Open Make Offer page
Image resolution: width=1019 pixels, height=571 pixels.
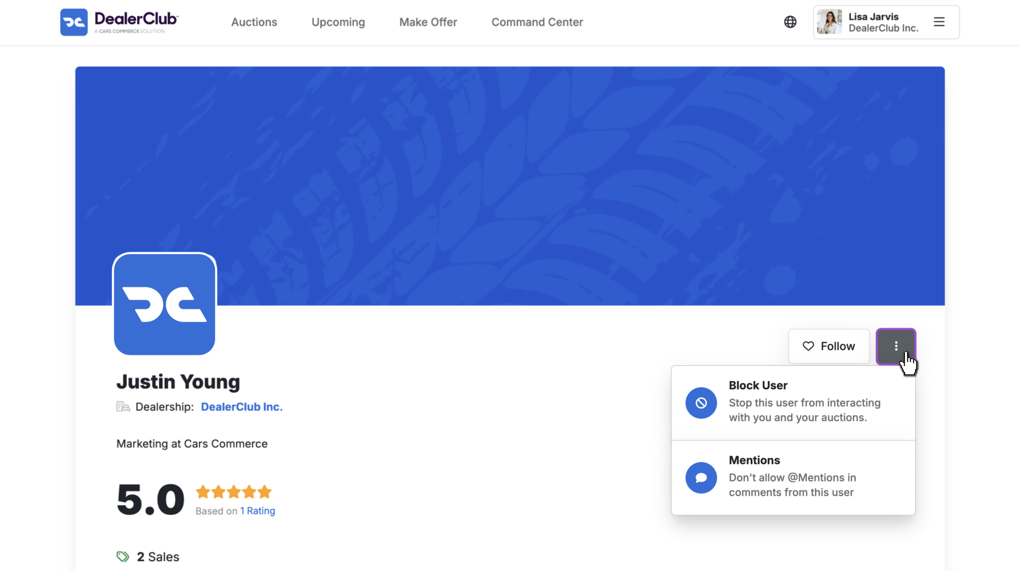[428, 22]
